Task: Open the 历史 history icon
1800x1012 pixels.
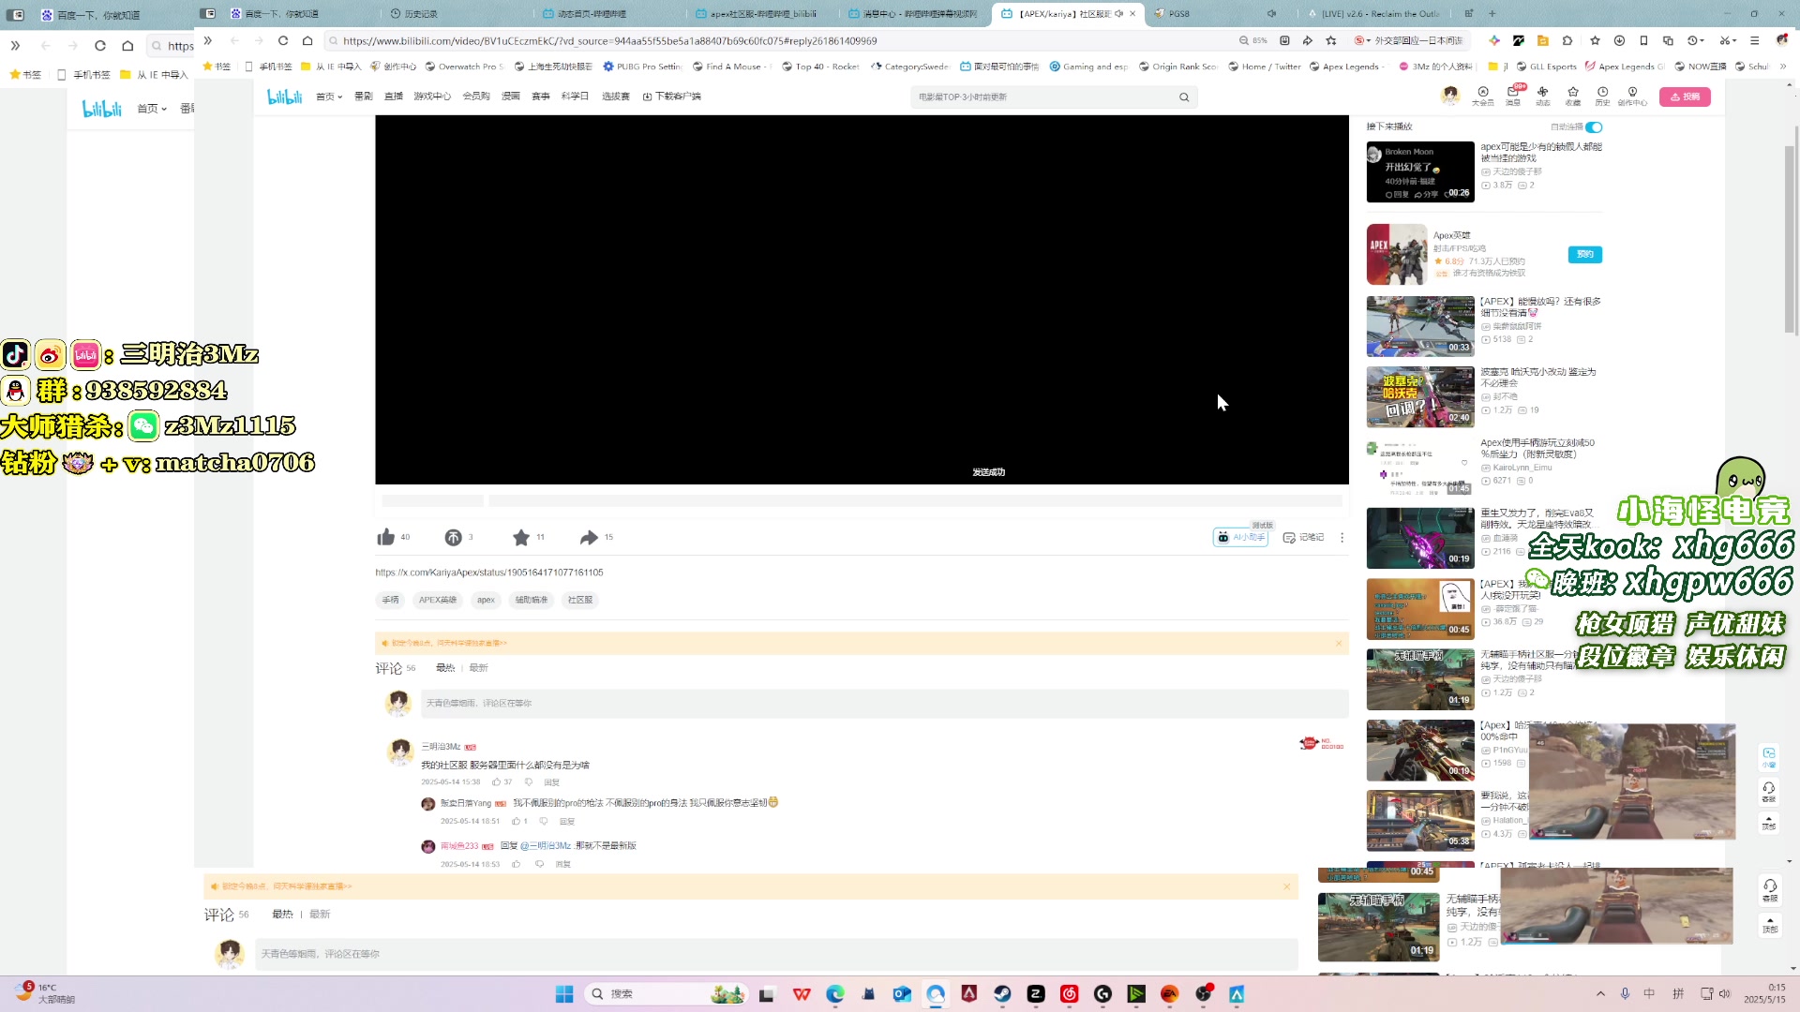Action: (x=1602, y=96)
